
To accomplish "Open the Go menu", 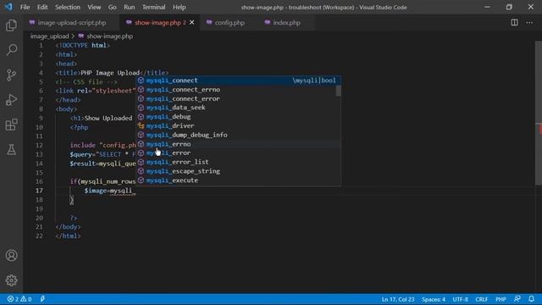I will tap(112, 7).
